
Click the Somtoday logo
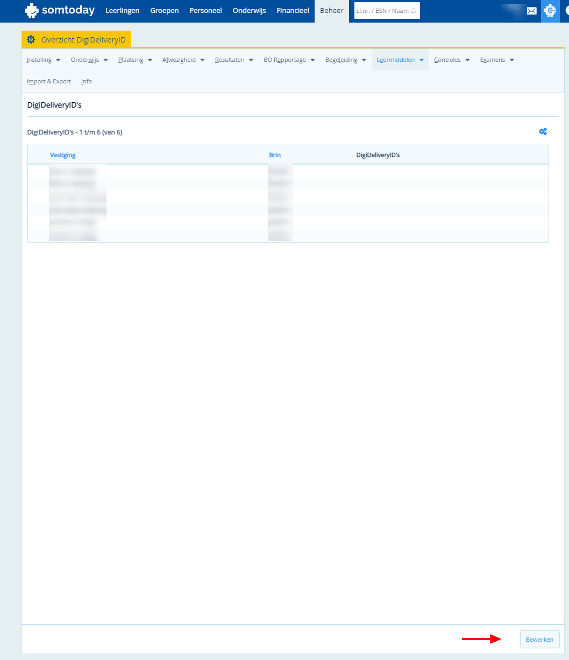click(x=60, y=11)
